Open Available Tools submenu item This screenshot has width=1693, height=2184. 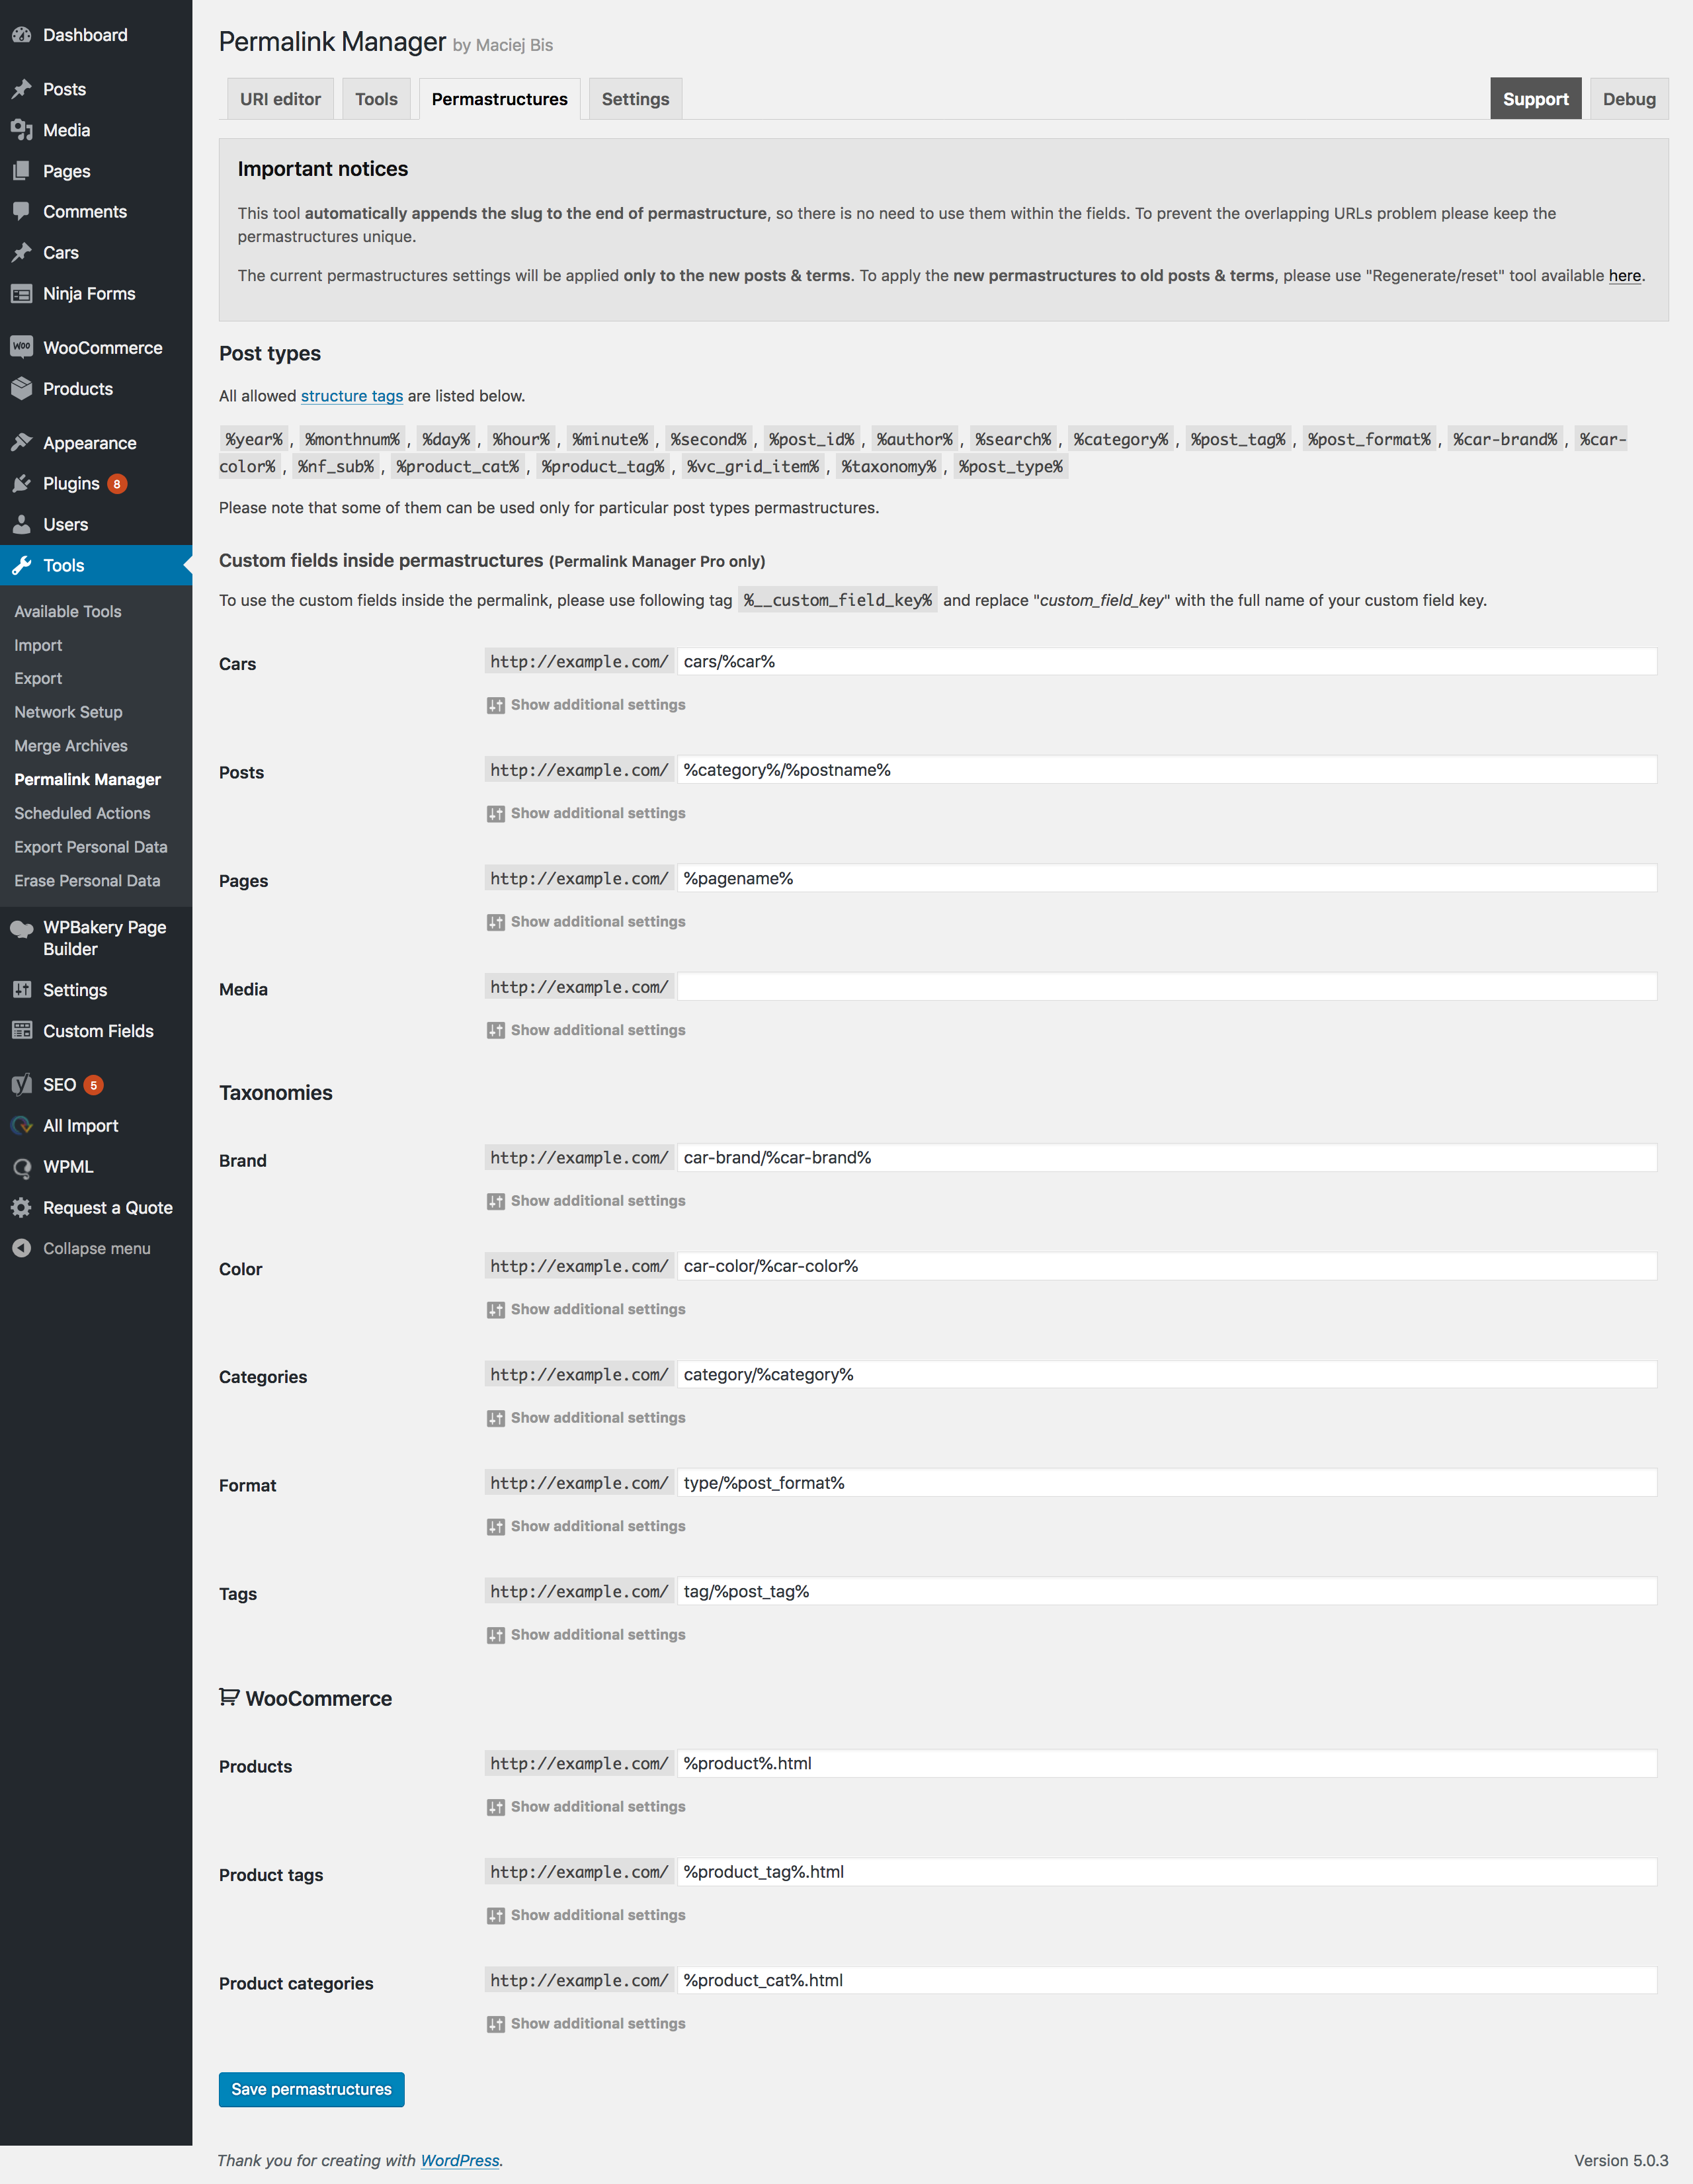68,612
